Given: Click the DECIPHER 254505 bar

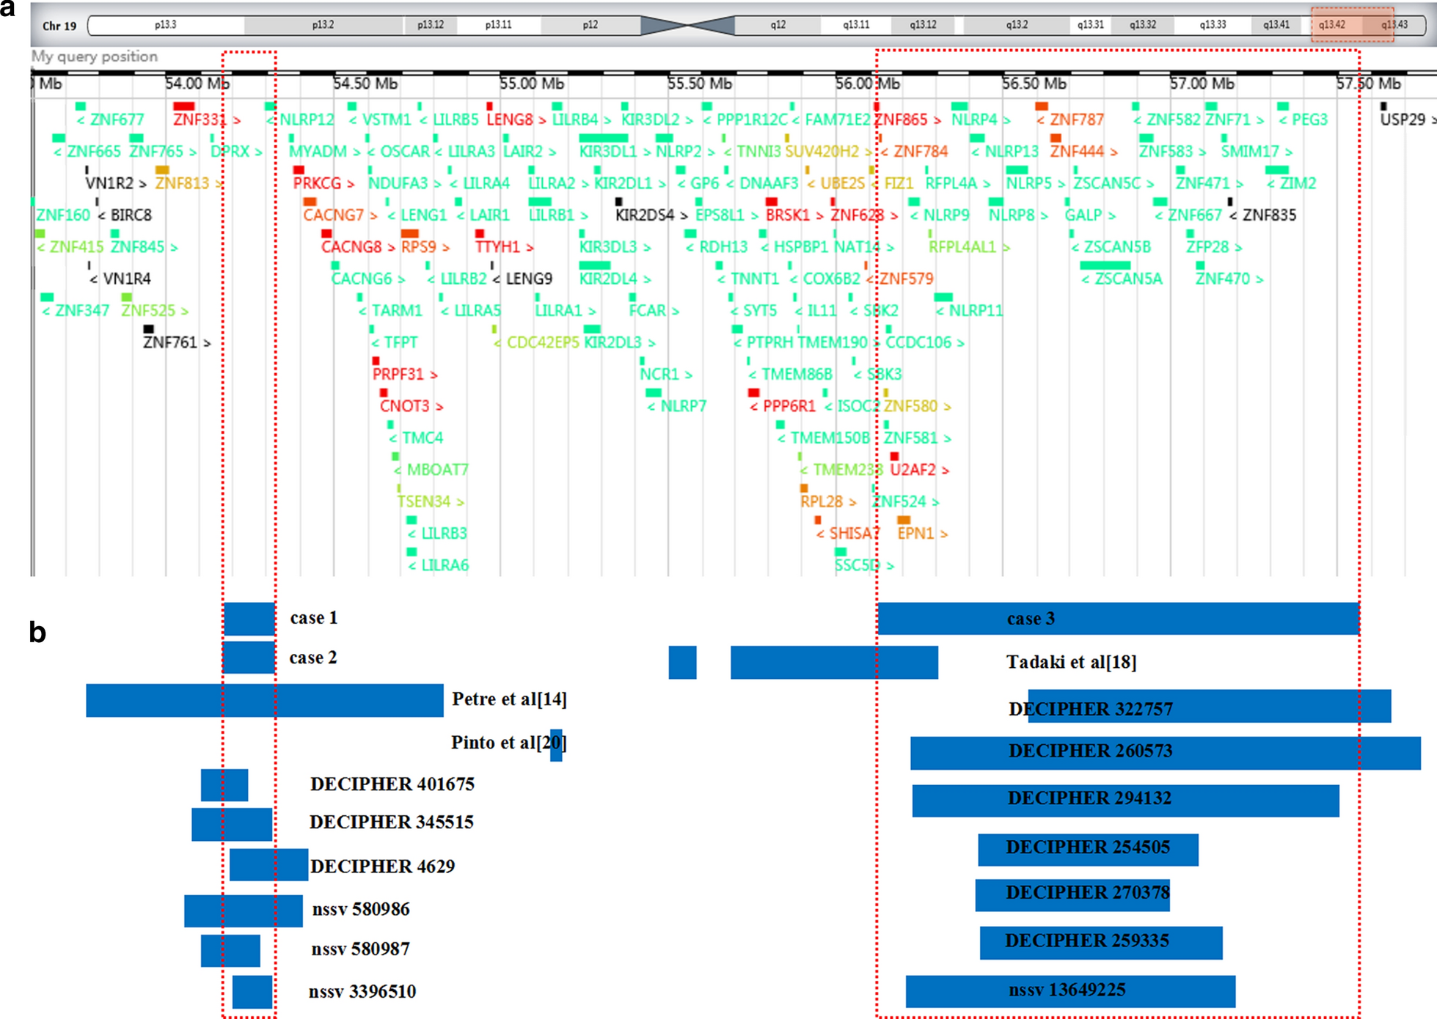Looking at the screenshot, I should pos(1089,850).
